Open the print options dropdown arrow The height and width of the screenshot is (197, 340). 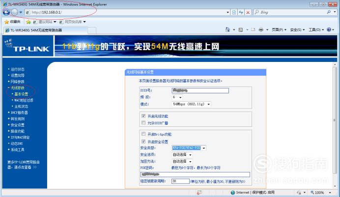coord(267,29)
